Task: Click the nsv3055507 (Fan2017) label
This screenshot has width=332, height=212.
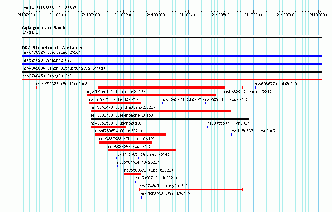Action: click(x=229, y=123)
